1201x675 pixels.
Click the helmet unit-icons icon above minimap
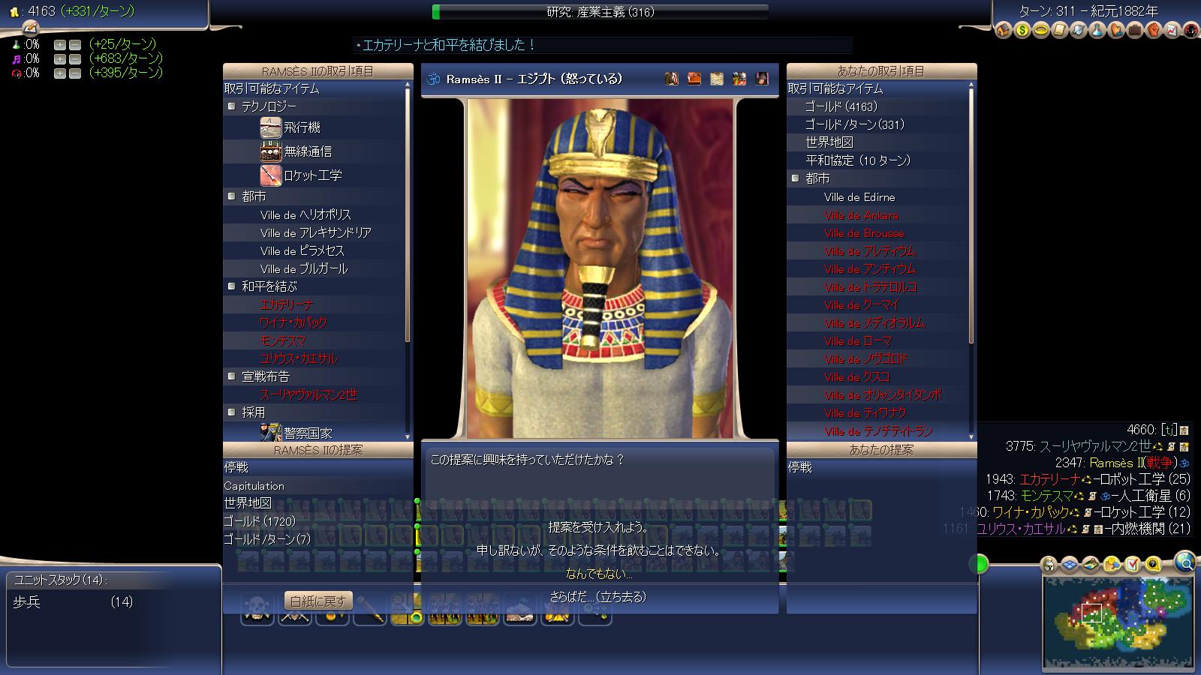[x=1050, y=565]
